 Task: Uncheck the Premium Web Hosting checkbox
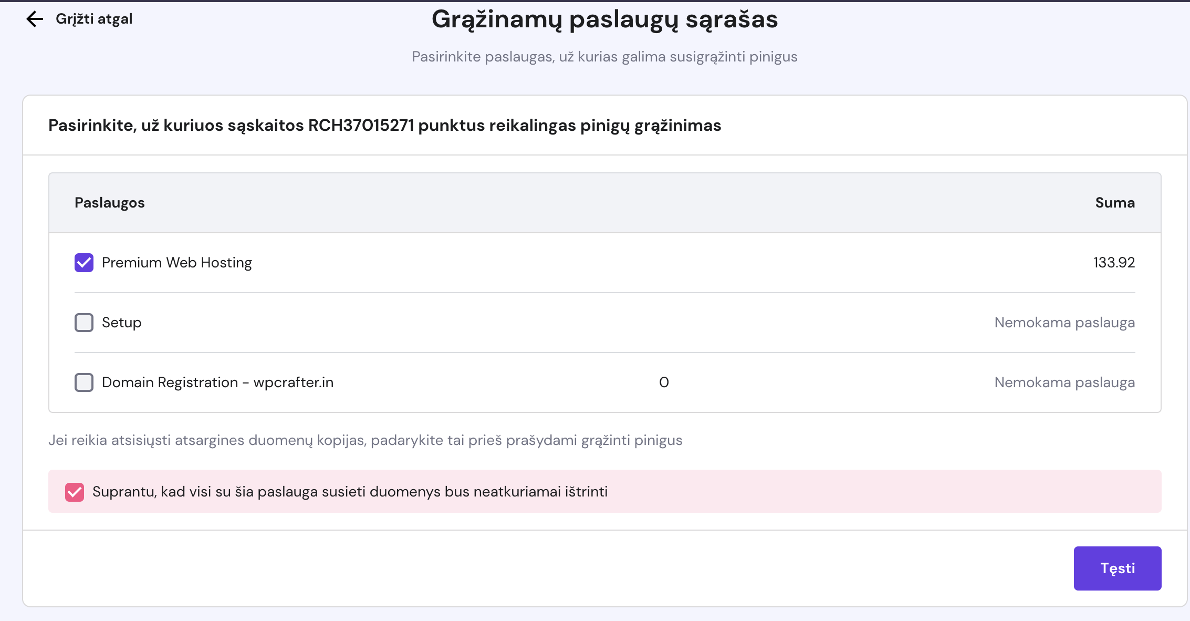(x=84, y=263)
